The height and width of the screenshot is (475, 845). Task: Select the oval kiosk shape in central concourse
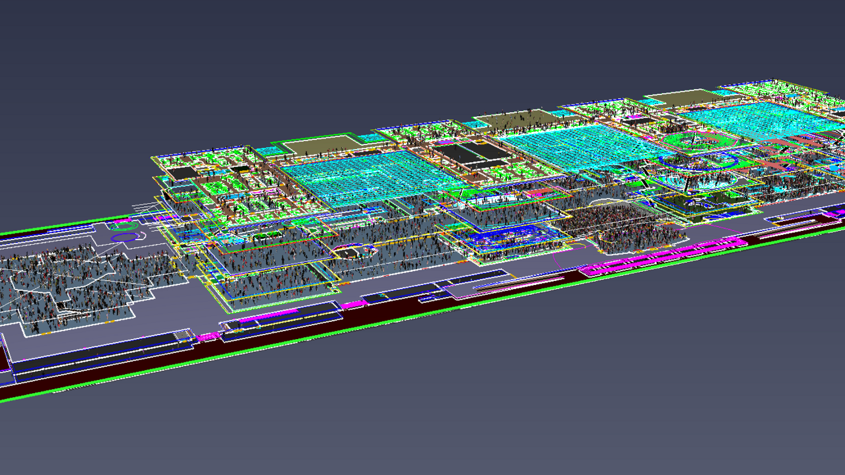355,251
